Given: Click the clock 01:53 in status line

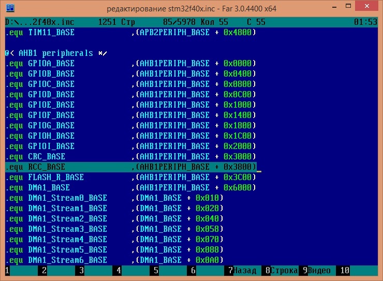Looking at the screenshot, I should click(365, 22).
